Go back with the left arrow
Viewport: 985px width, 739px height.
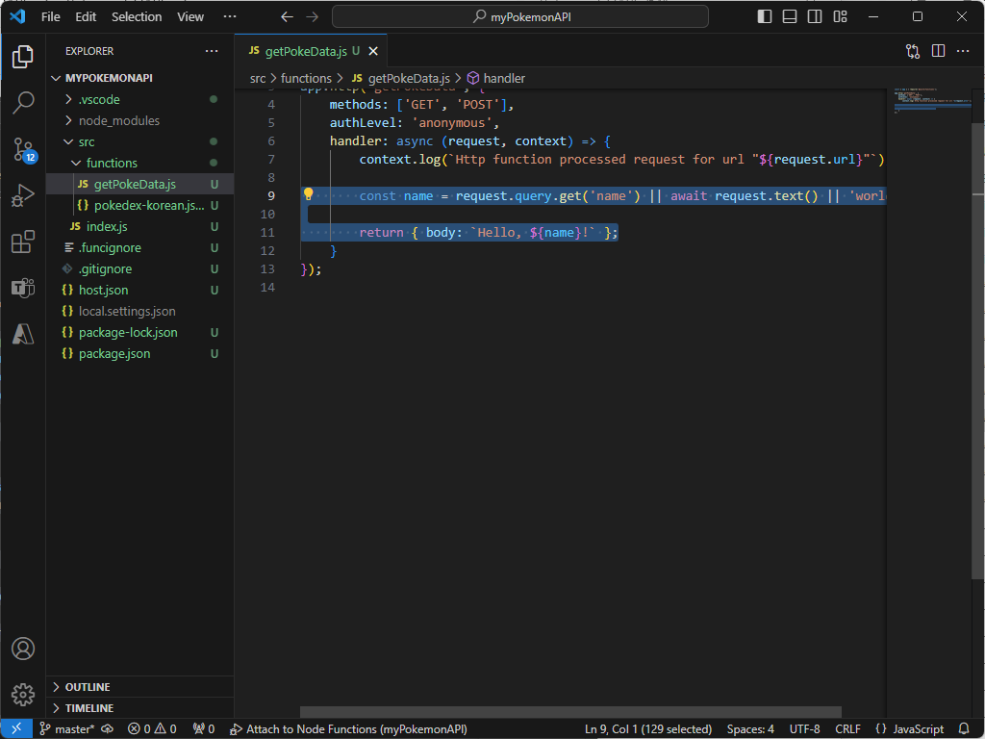(x=287, y=17)
